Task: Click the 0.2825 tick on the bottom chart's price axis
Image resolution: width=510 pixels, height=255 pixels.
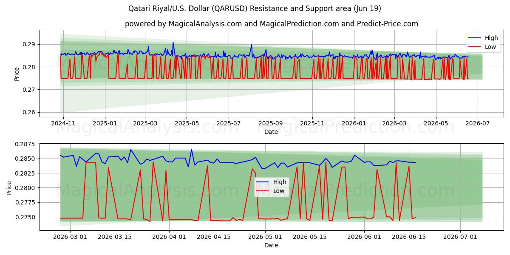Action: click(26, 173)
